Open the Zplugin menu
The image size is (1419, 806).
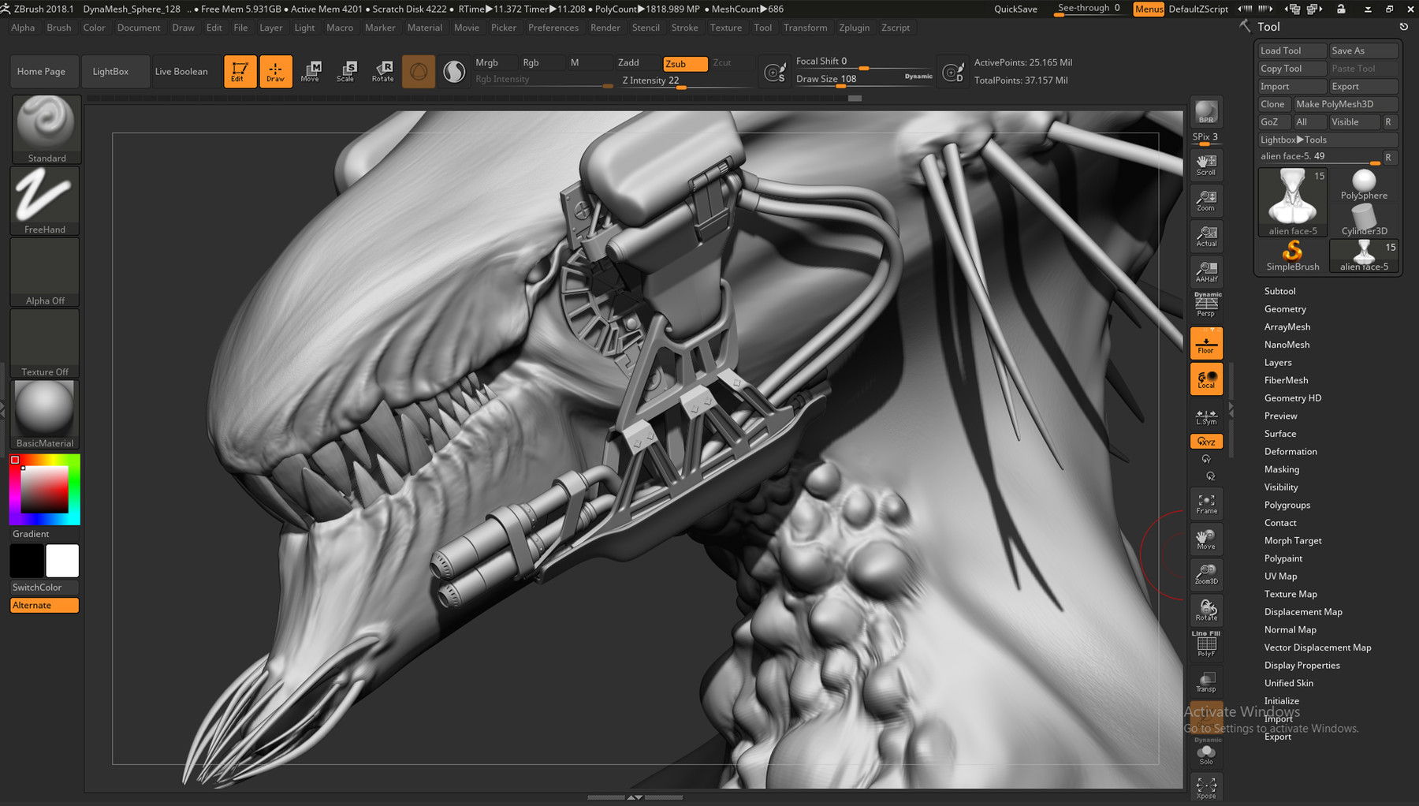(855, 28)
